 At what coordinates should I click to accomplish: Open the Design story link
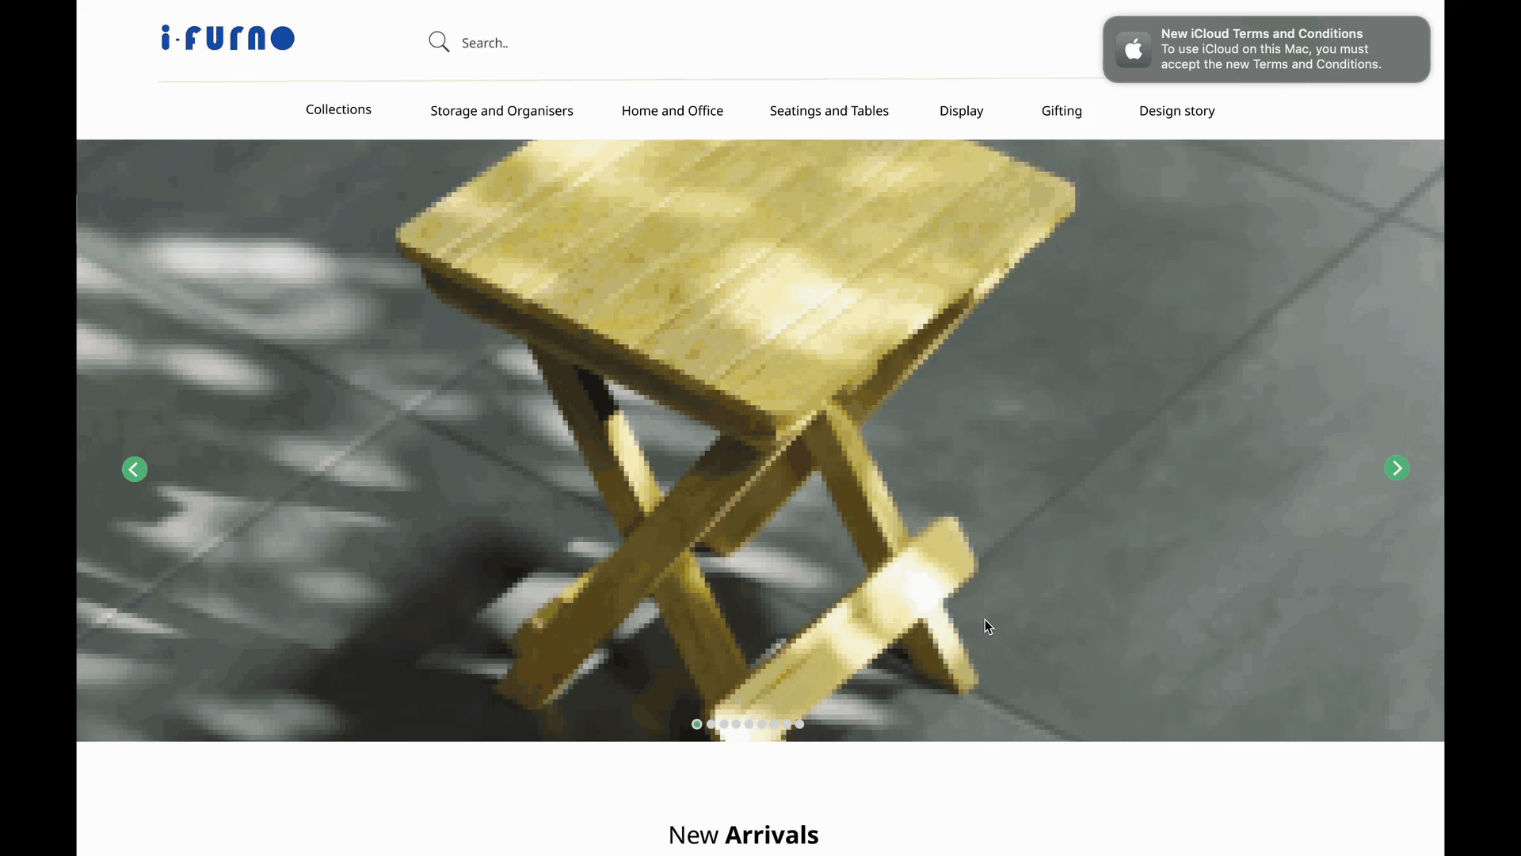click(1177, 111)
